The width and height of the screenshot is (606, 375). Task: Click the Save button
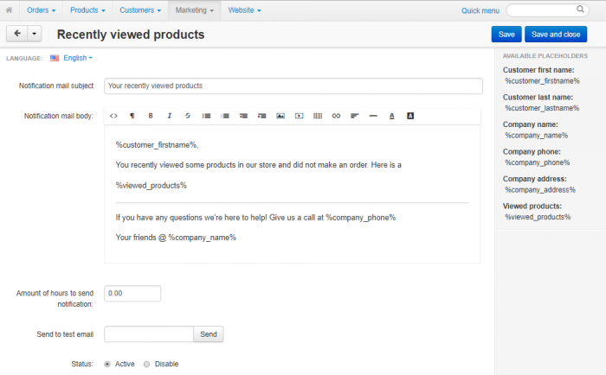pyautogui.click(x=506, y=35)
